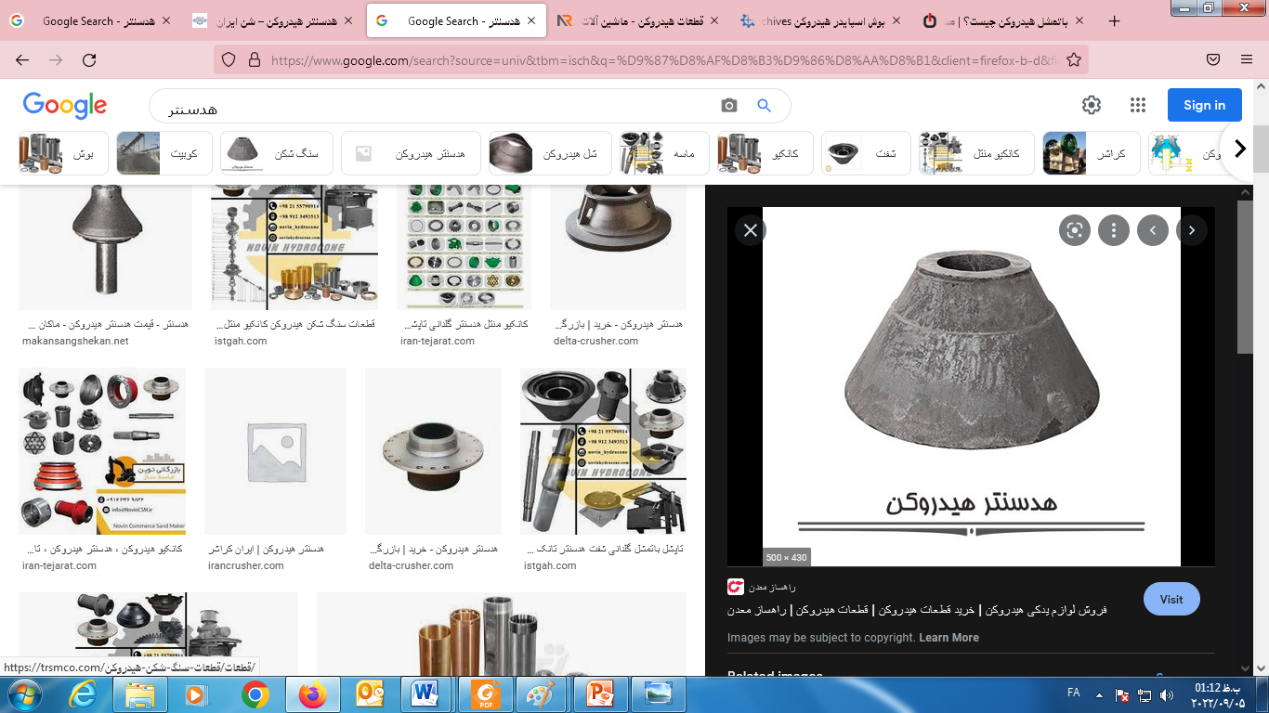This screenshot has height=713, width=1269.
Task: Click the blue magnifier search icon
Action: coord(764,106)
